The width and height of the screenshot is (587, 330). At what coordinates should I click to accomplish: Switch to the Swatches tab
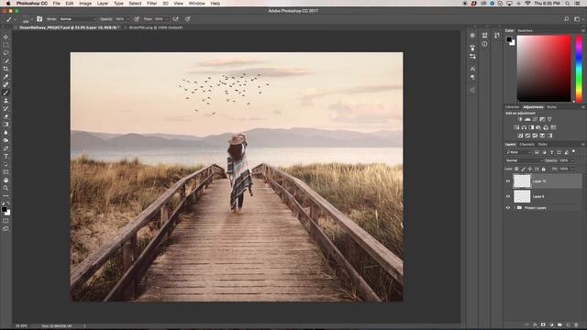pos(525,30)
